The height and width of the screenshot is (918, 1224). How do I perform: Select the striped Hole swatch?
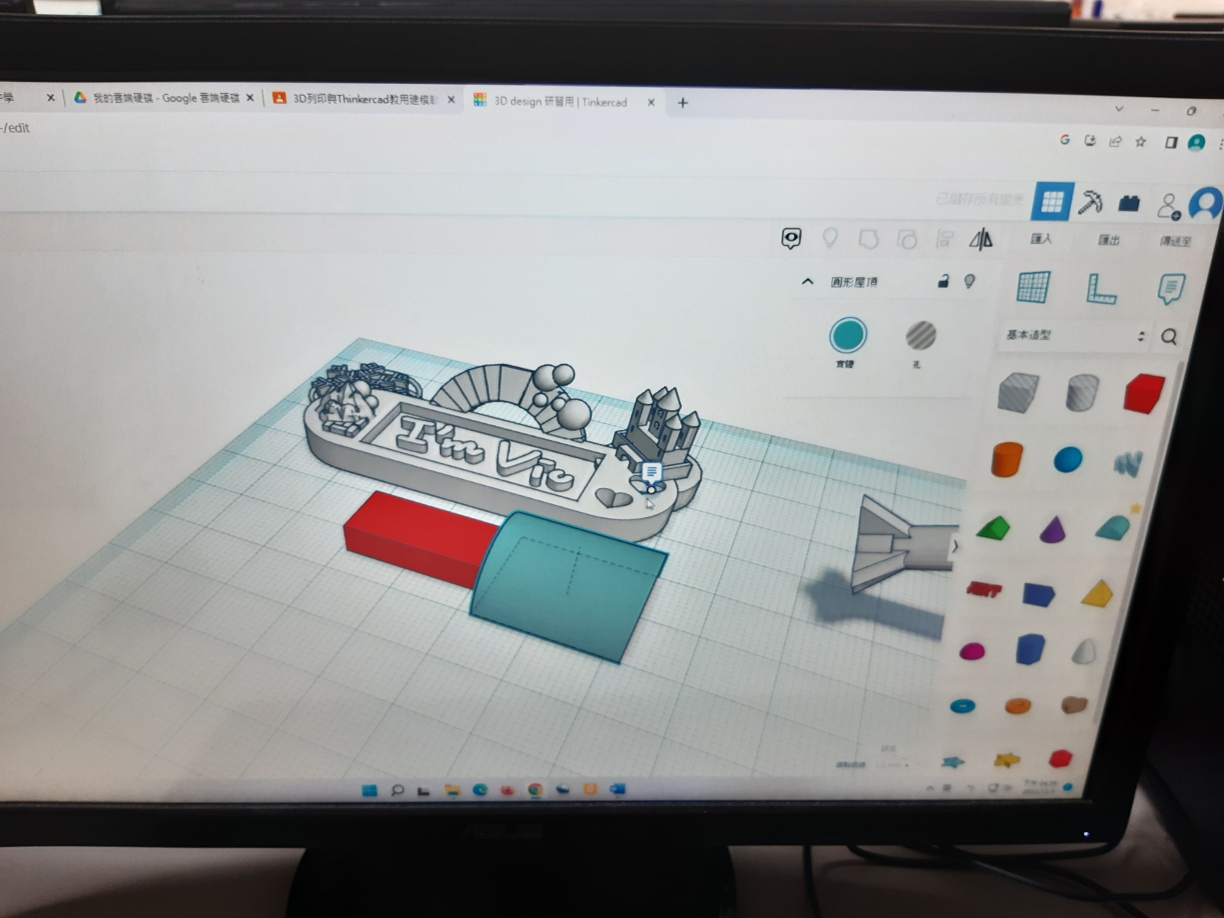click(x=921, y=336)
